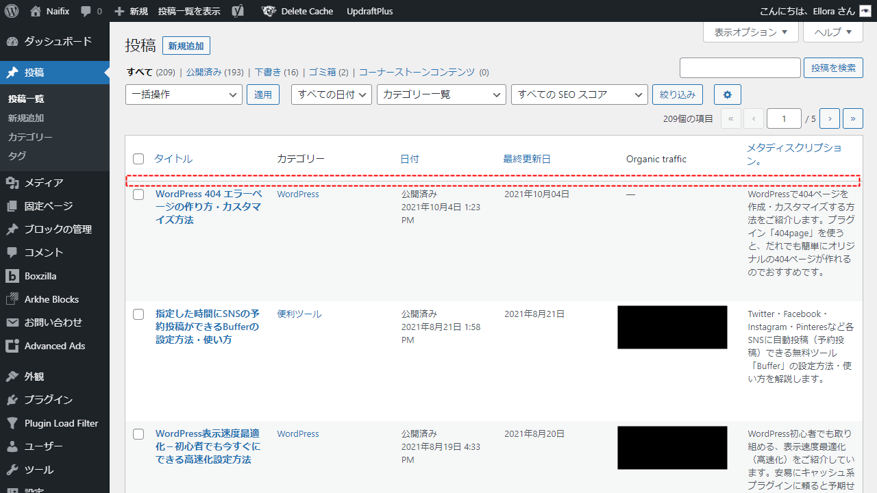
Task: Go to next page arrow
Action: (x=830, y=118)
